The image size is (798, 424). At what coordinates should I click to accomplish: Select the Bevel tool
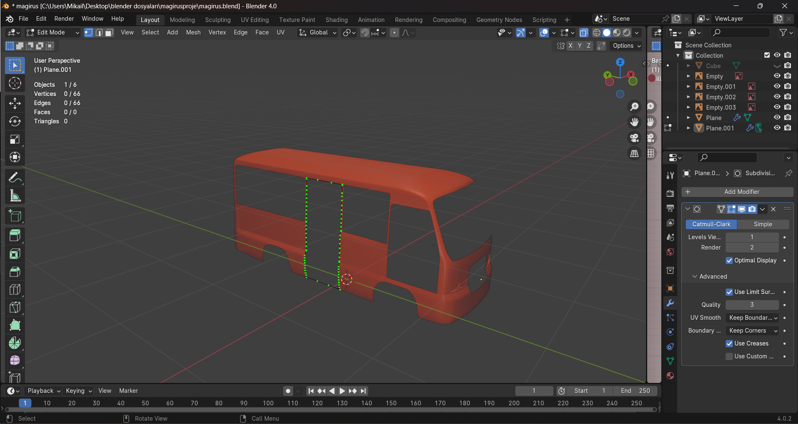click(x=15, y=272)
